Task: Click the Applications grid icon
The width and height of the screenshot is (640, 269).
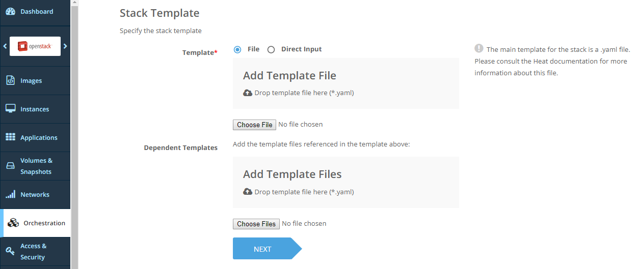Action: pyautogui.click(x=10, y=137)
